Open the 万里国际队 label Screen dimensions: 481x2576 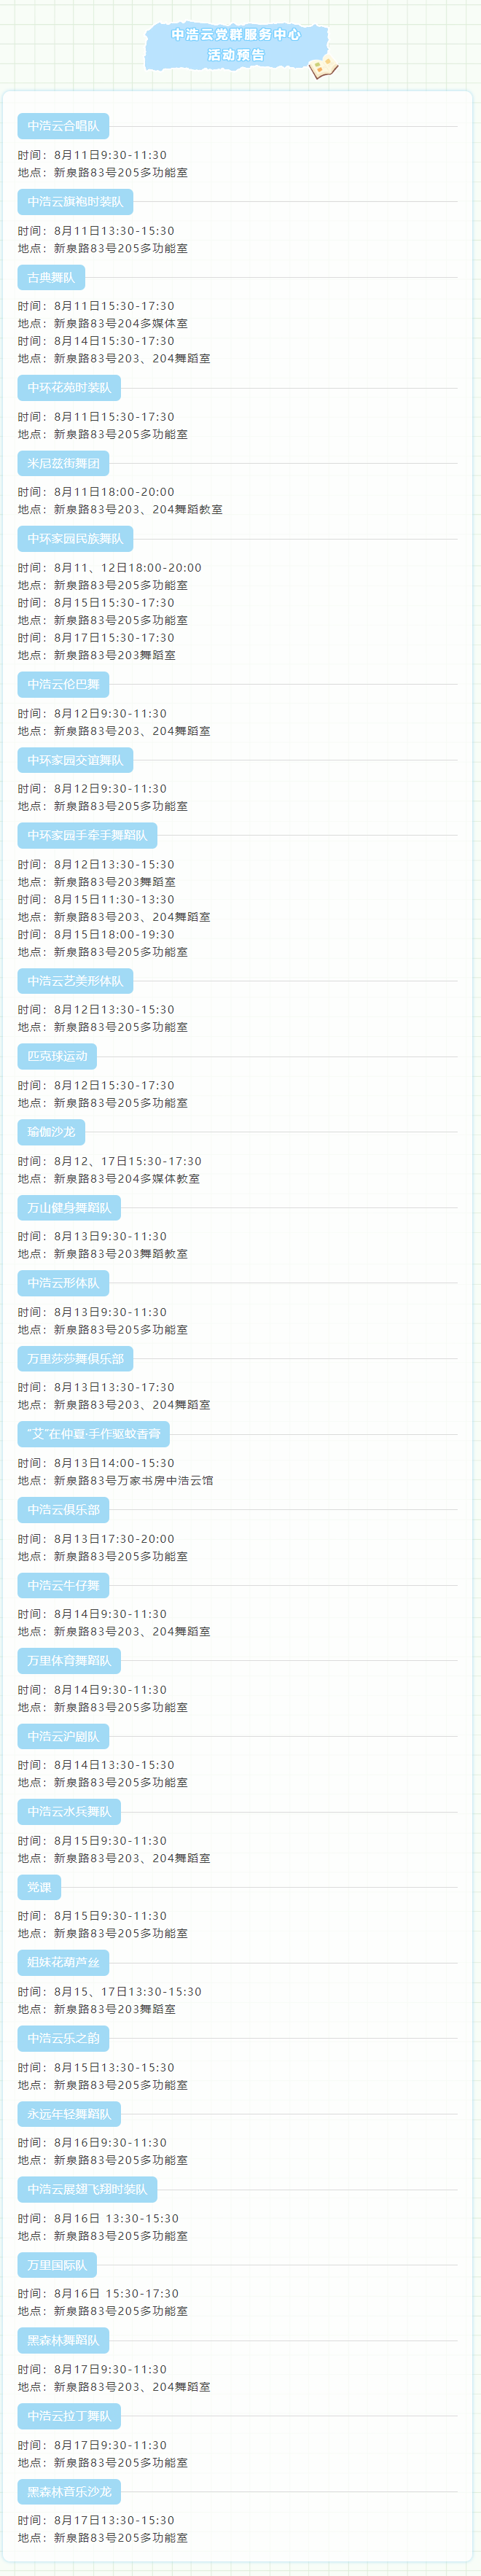57,2265
